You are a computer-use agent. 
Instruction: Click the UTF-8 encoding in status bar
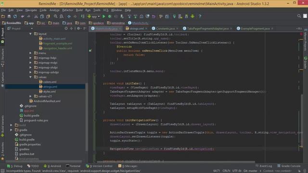237,171
